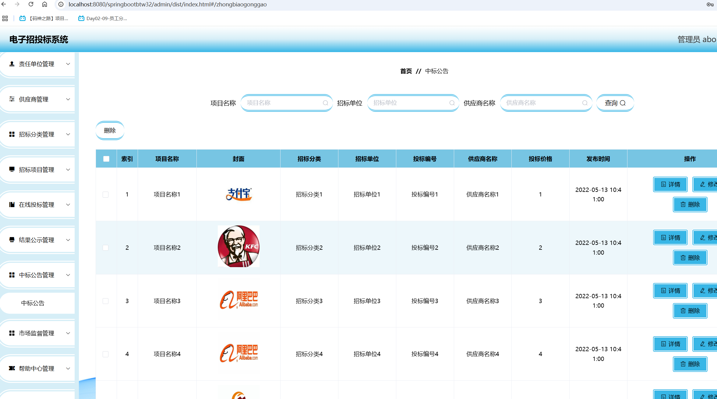Click the 市场监督管理 grid icon
The height and width of the screenshot is (399, 717).
pos(12,333)
